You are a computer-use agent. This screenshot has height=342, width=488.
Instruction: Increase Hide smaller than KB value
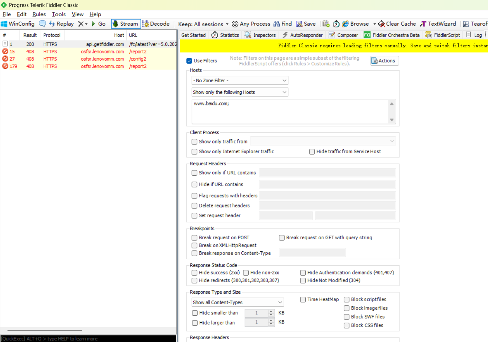271,311
